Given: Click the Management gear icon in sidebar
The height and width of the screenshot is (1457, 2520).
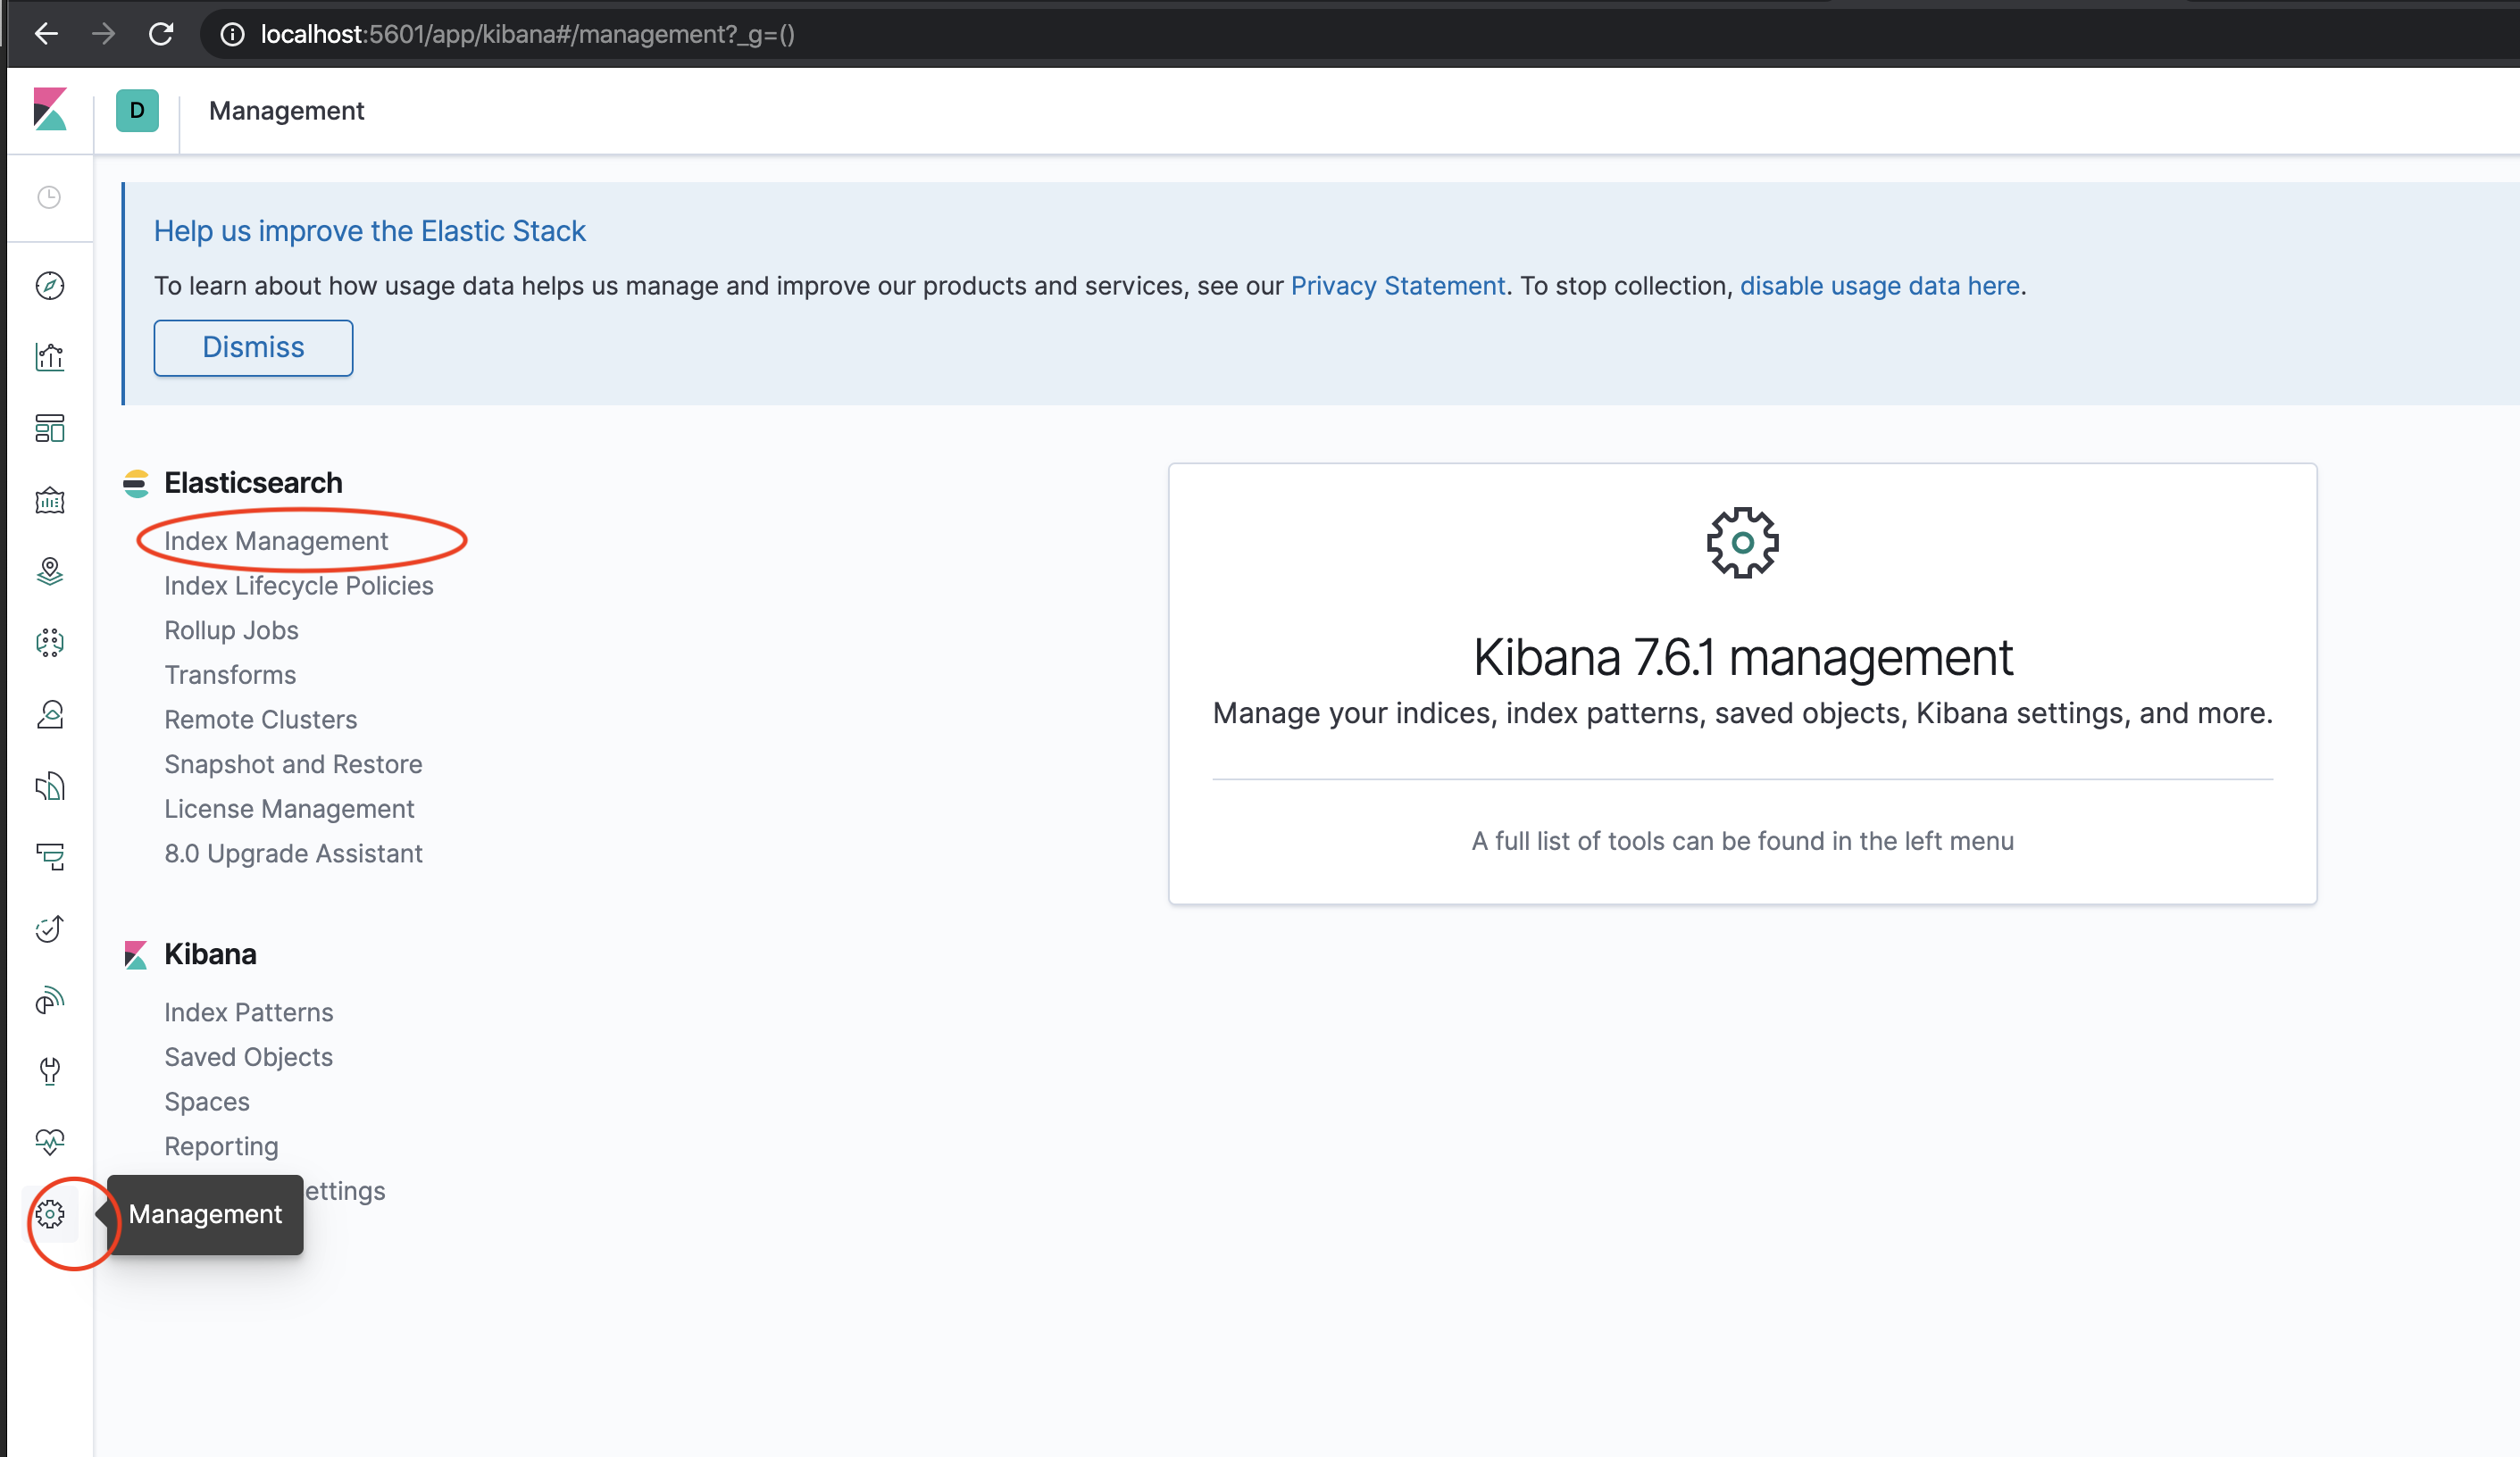Looking at the screenshot, I should (50, 1214).
